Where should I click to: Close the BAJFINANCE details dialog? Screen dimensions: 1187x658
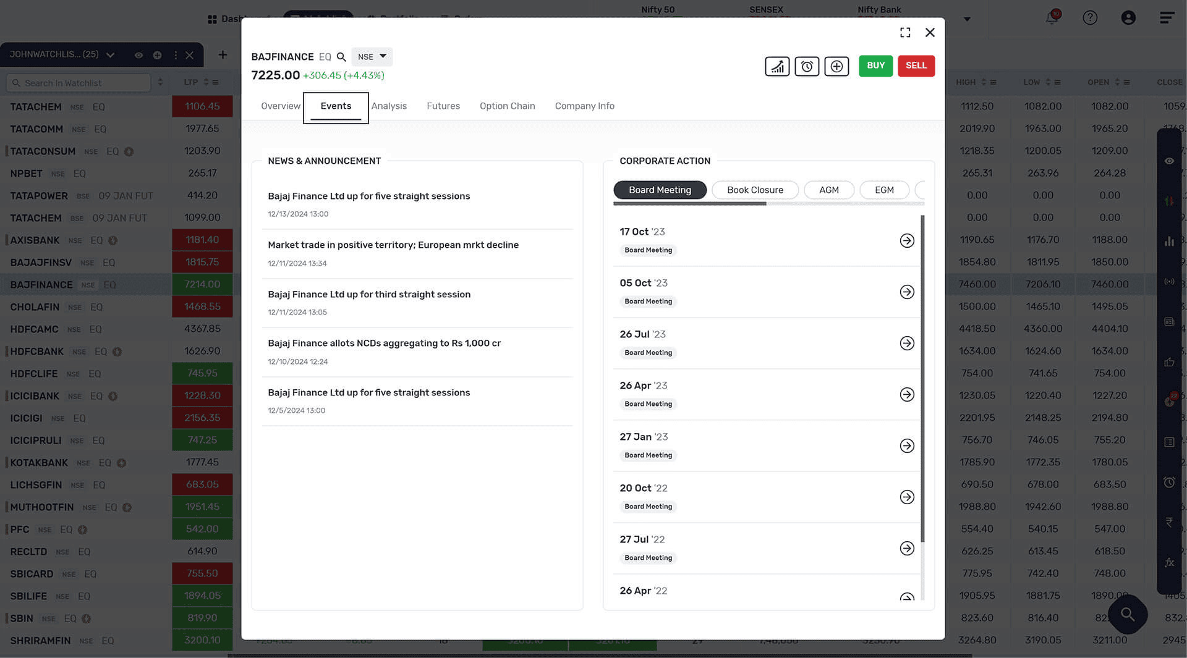click(x=930, y=32)
